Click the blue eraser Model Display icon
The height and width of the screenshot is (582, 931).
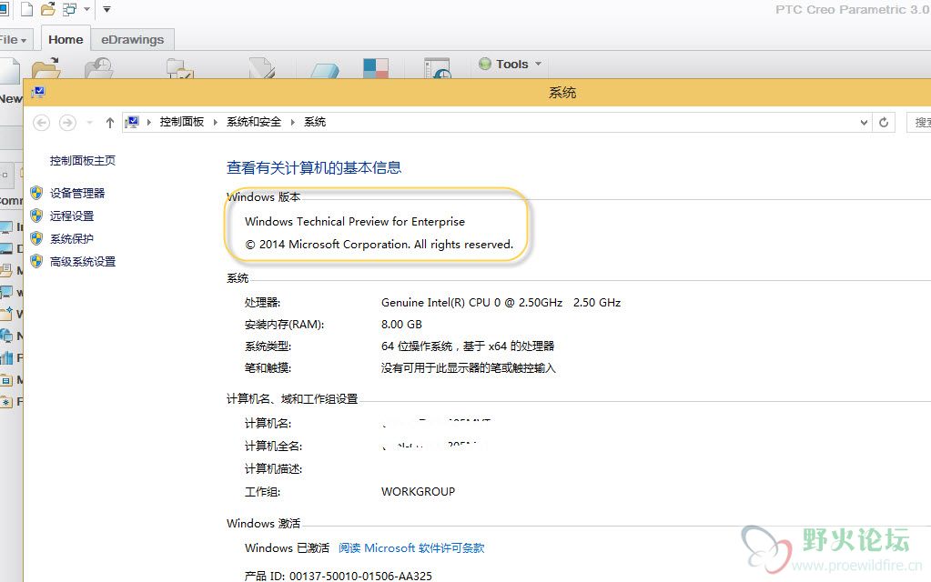[325, 70]
